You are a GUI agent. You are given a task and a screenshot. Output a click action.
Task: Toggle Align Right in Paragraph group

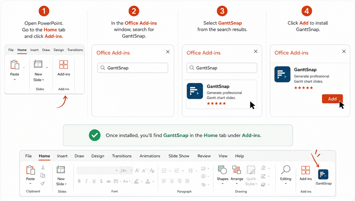tap(180, 181)
